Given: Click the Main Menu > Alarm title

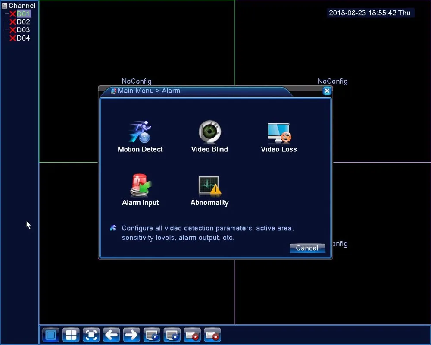Looking at the screenshot, I should click(149, 91).
